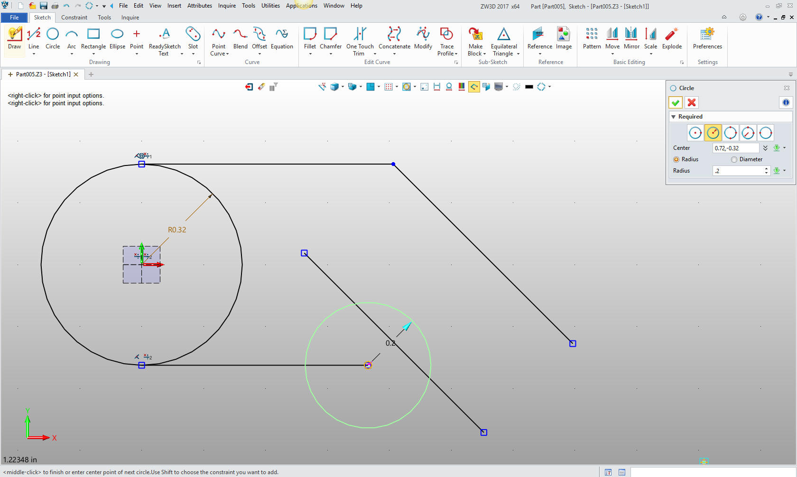
Task: Open the Equation curve tool
Action: pyautogui.click(x=282, y=38)
